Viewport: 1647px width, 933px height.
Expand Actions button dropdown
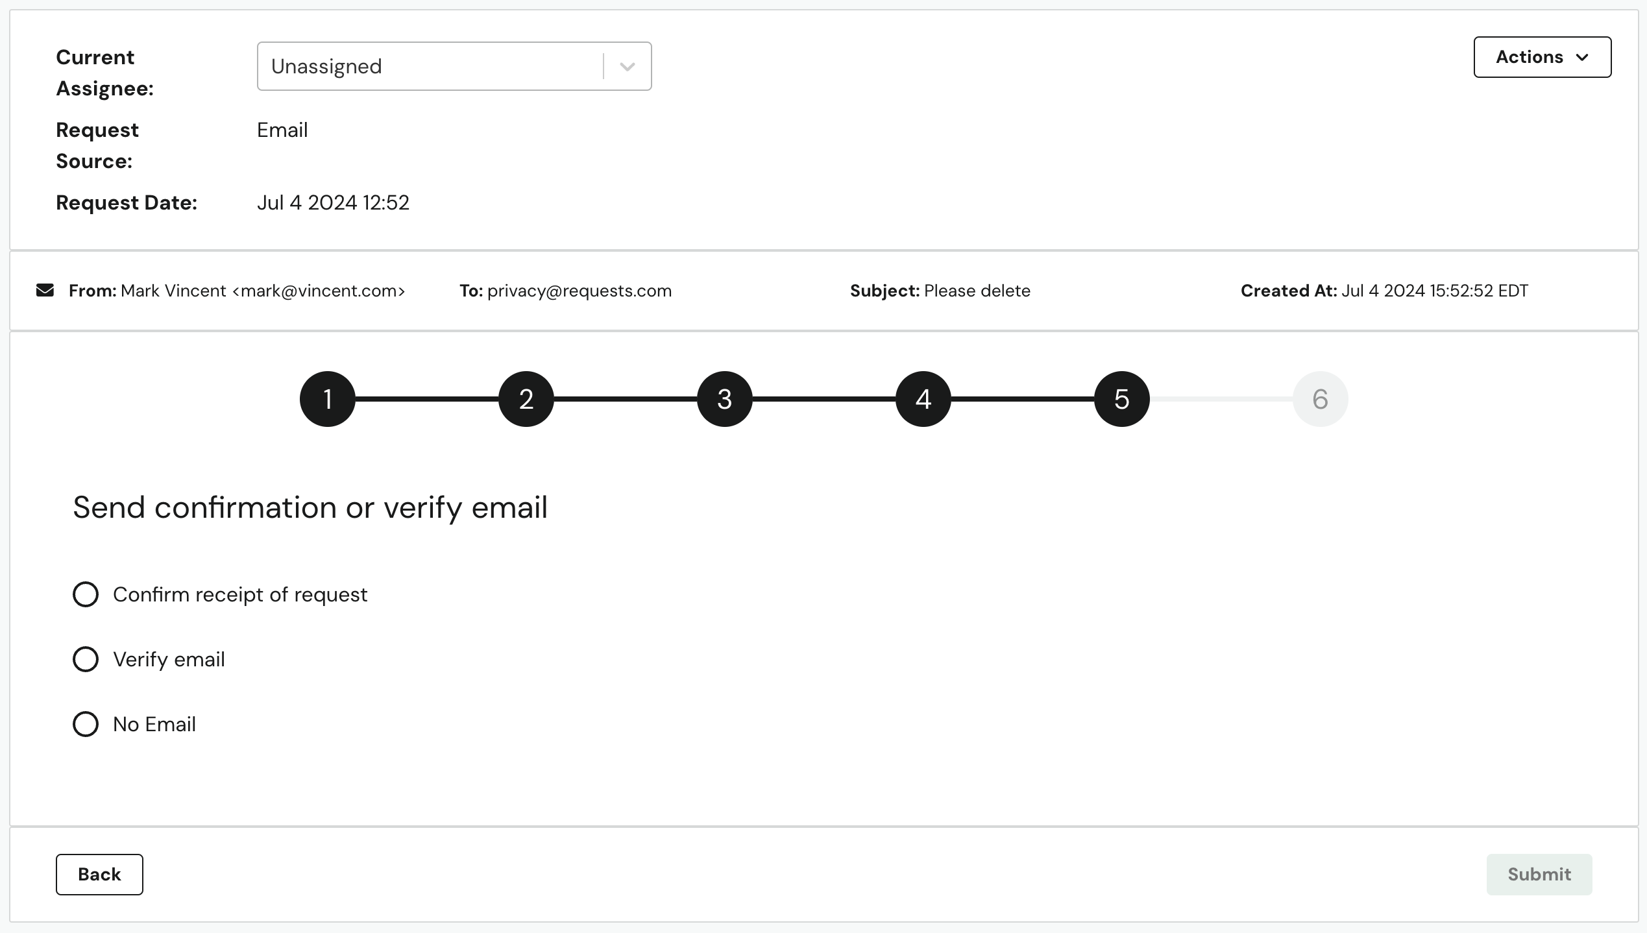pyautogui.click(x=1542, y=56)
